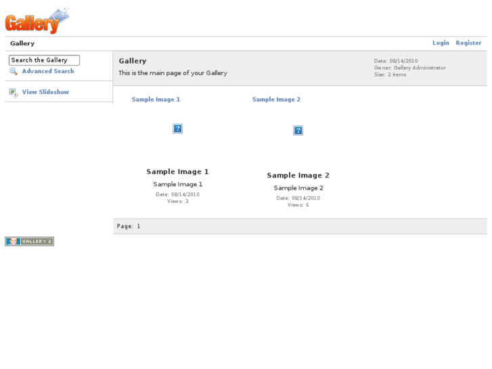Viewport: 492px width, 369px height.
Task: Open the Login link
Action: tap(441, 43)
